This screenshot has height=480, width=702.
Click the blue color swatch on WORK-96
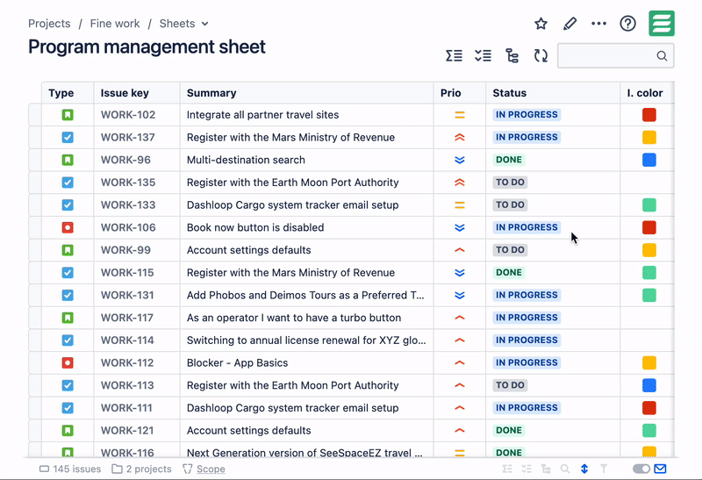(x=649, y=160)
